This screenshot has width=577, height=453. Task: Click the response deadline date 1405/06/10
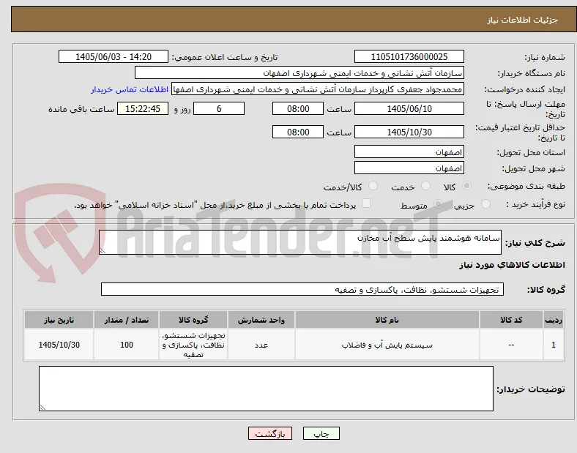click(x=409, y=108)
